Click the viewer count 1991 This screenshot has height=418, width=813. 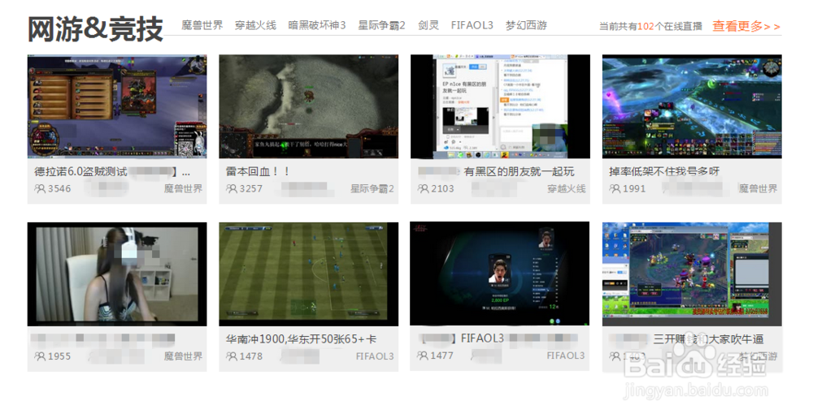tap(634, 189)
